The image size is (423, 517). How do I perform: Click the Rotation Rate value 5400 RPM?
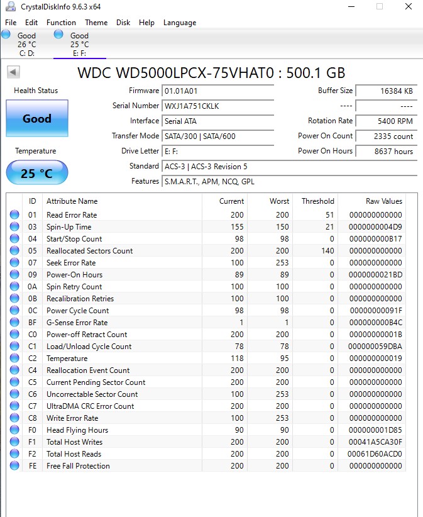click(387, 121)
